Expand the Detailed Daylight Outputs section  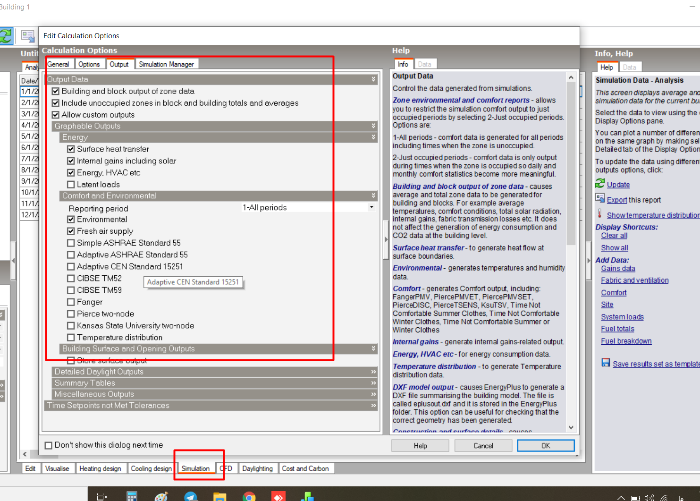215,372
